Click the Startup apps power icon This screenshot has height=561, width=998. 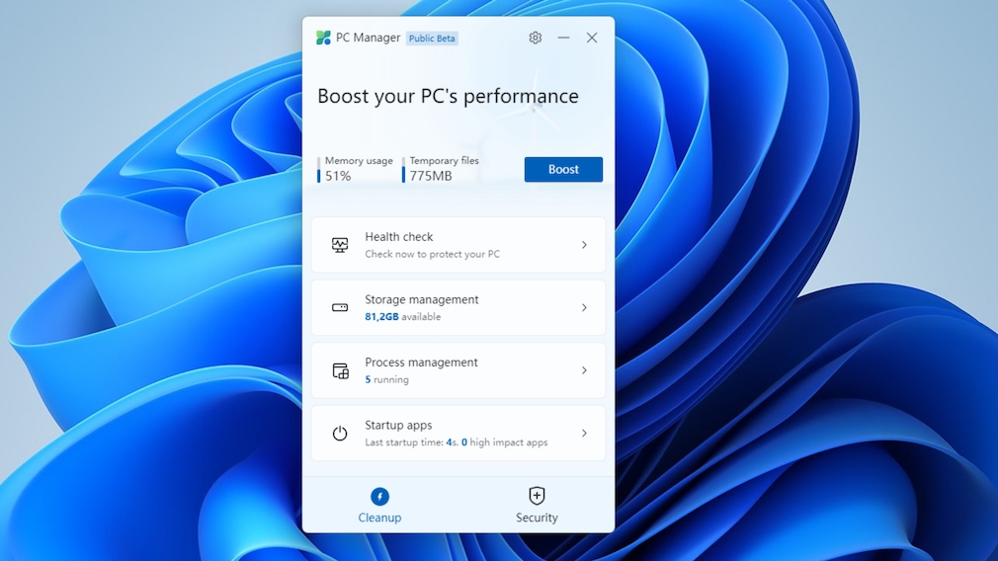pyautogui.click(x=340, y=433)
